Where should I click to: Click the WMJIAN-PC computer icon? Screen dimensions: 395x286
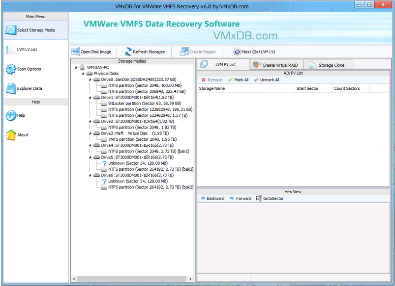pyautogui.click(x=82, y=67)
